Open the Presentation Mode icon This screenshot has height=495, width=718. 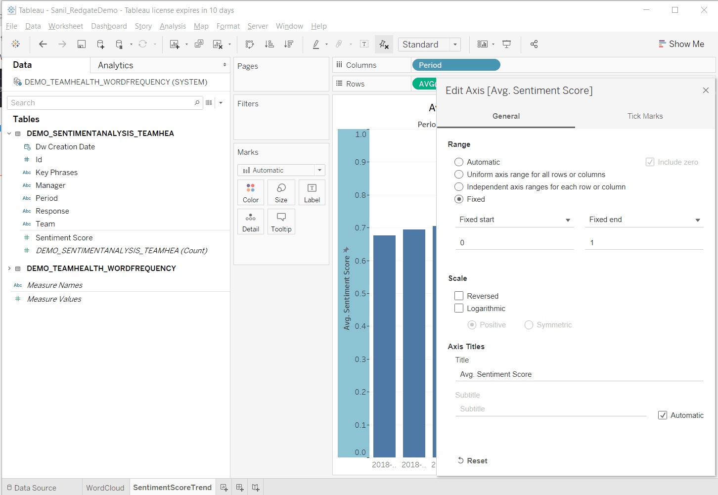click(x=507, y=45)
